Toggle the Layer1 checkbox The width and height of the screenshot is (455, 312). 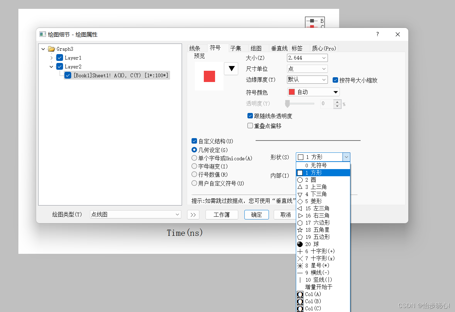60,58
